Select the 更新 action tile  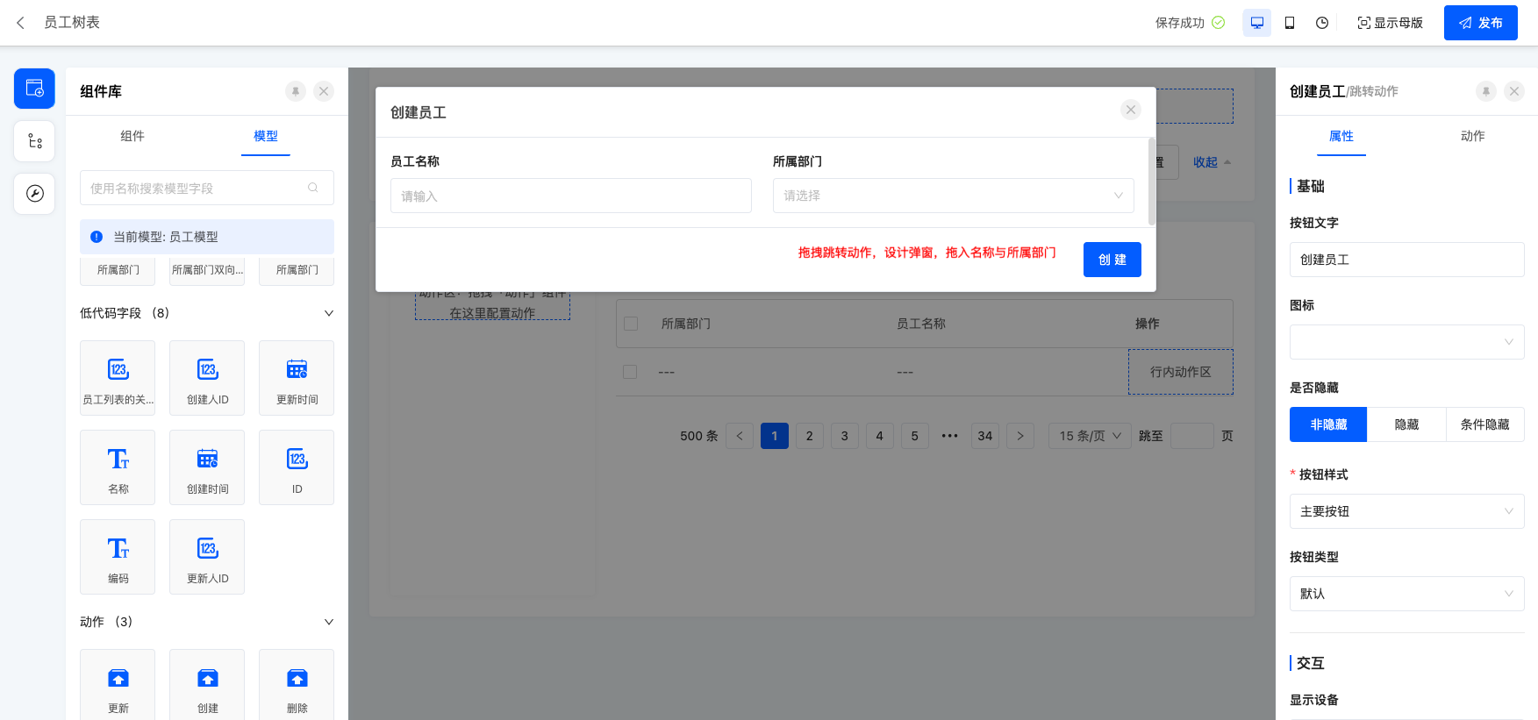click(118, 685)
